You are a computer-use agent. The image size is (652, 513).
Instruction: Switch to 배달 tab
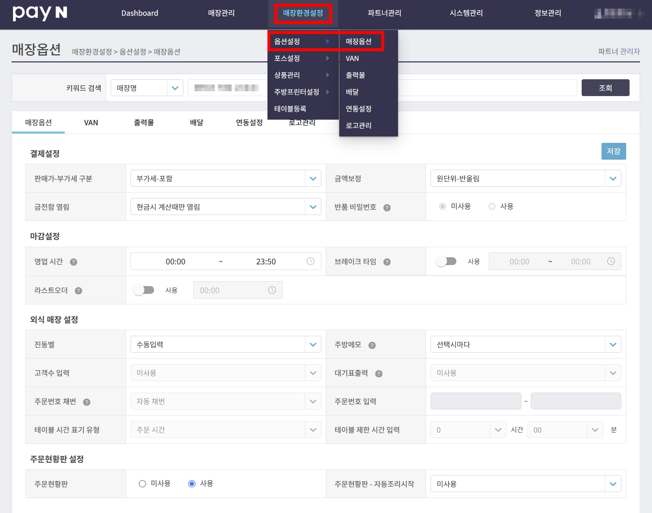click(197, 123)
